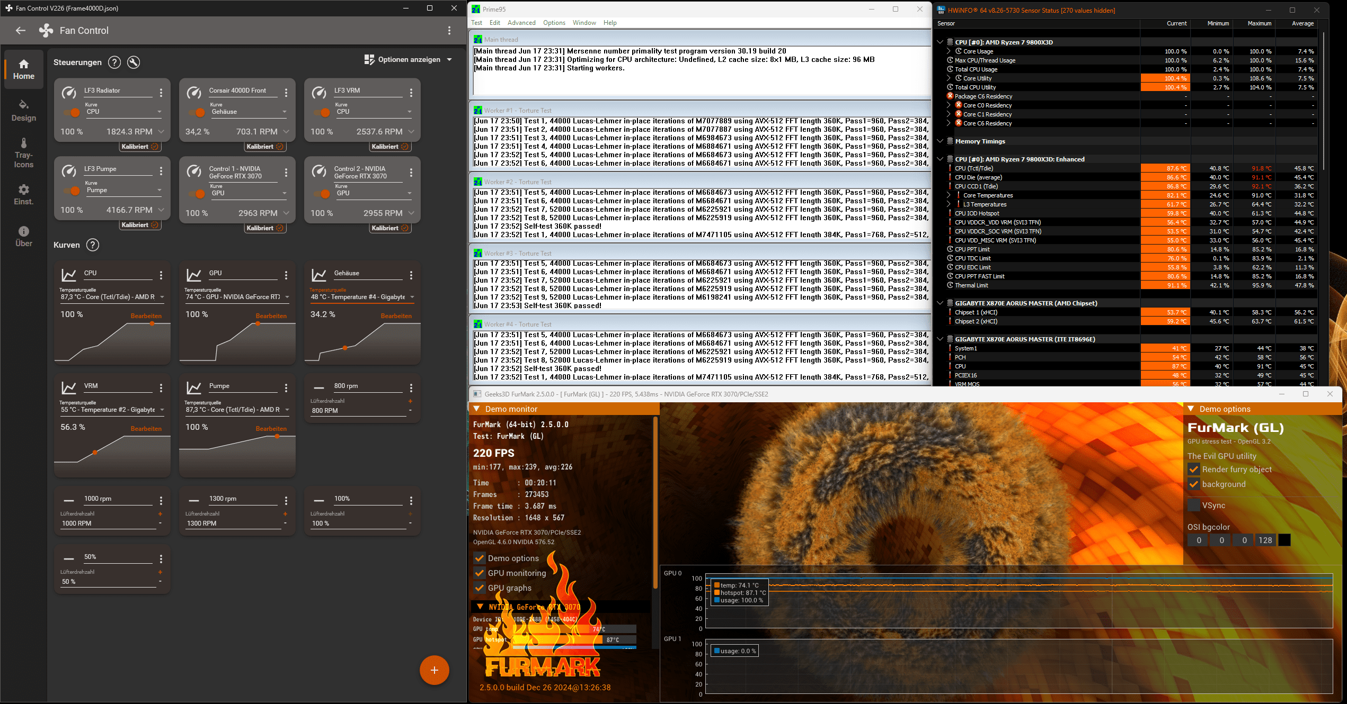Open Optionen anzeigen dropdown
The height and width of the screenshot is (704, 1347).
pos(408,59)
